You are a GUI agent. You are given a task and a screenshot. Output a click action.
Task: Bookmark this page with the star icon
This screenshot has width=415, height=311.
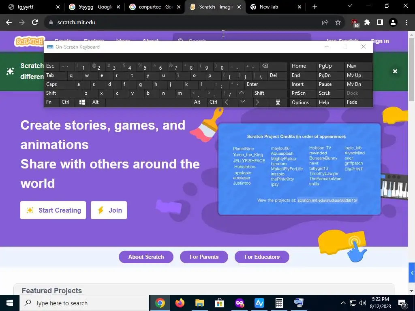pyautogui.click(x=338, y=23)
